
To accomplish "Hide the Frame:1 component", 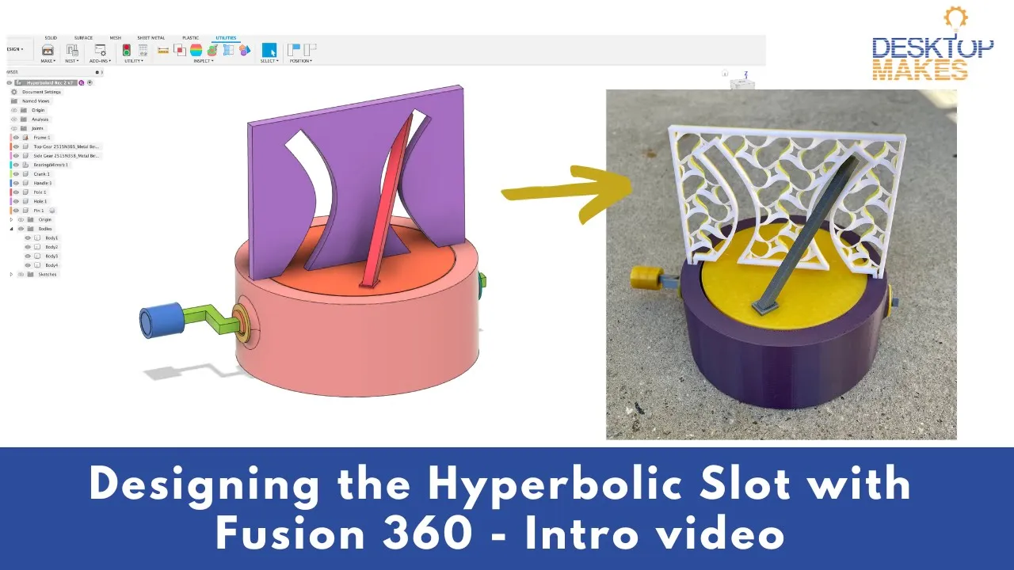I will point(16,138).
